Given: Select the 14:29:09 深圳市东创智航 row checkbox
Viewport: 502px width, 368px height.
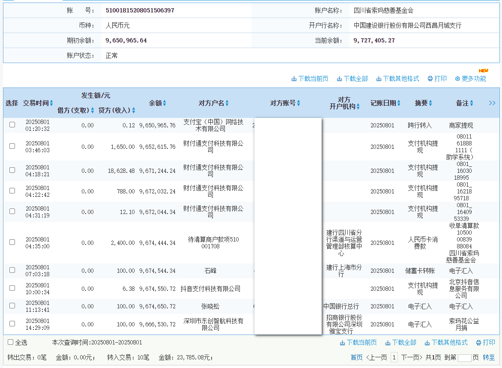Looking at the screenshot, I should tap(12, 323).
